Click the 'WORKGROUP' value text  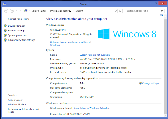(x=87, y=97)
